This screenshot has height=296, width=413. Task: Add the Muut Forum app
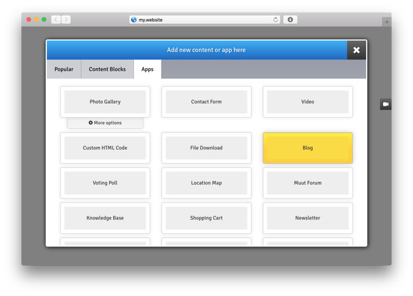tap(308, 183)
